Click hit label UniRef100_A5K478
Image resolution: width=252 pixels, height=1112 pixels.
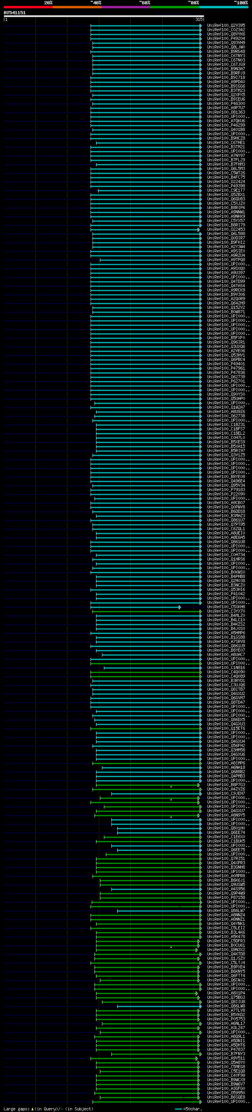pos(226,937)
